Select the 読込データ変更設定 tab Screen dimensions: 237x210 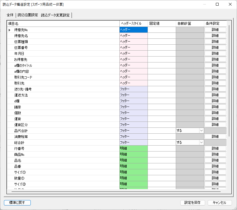pos(55,15)
